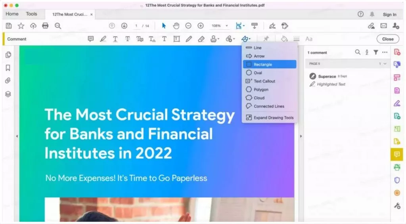Viewport: 406px width, 224px height.
Task: Select the eraser tool
Action: [x=201, y=39]
